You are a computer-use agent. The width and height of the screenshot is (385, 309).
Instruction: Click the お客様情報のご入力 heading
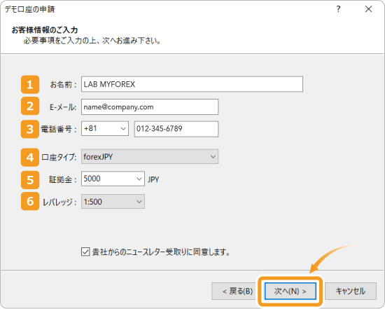pos(45,30)
